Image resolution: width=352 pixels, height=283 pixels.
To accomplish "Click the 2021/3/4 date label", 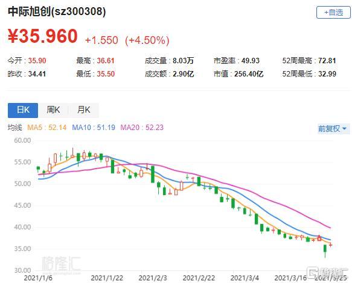I will click(245, 278).
